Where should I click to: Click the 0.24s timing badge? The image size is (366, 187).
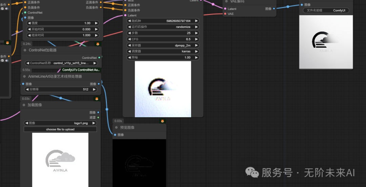pyautogui.click(x=27, y=44)
